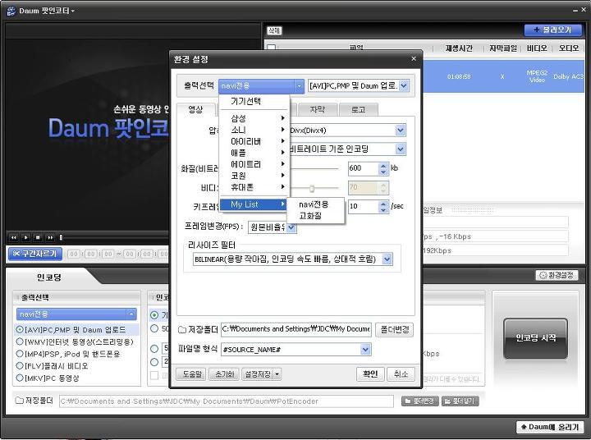Screen dimensions: 591x440
Task: Open the navi전용 dropdown in 출력선택 panel
Action: point(76,314)
